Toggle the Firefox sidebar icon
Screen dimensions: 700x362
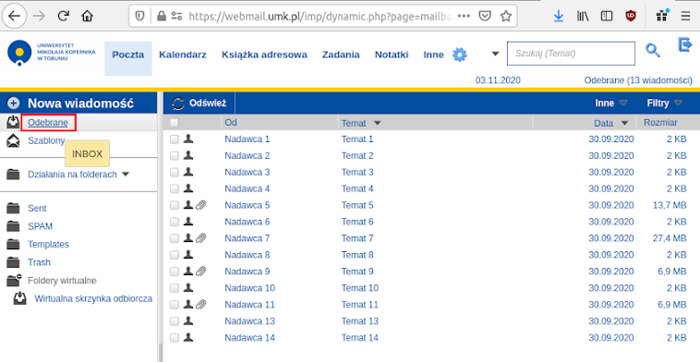(x=606, y=17)
